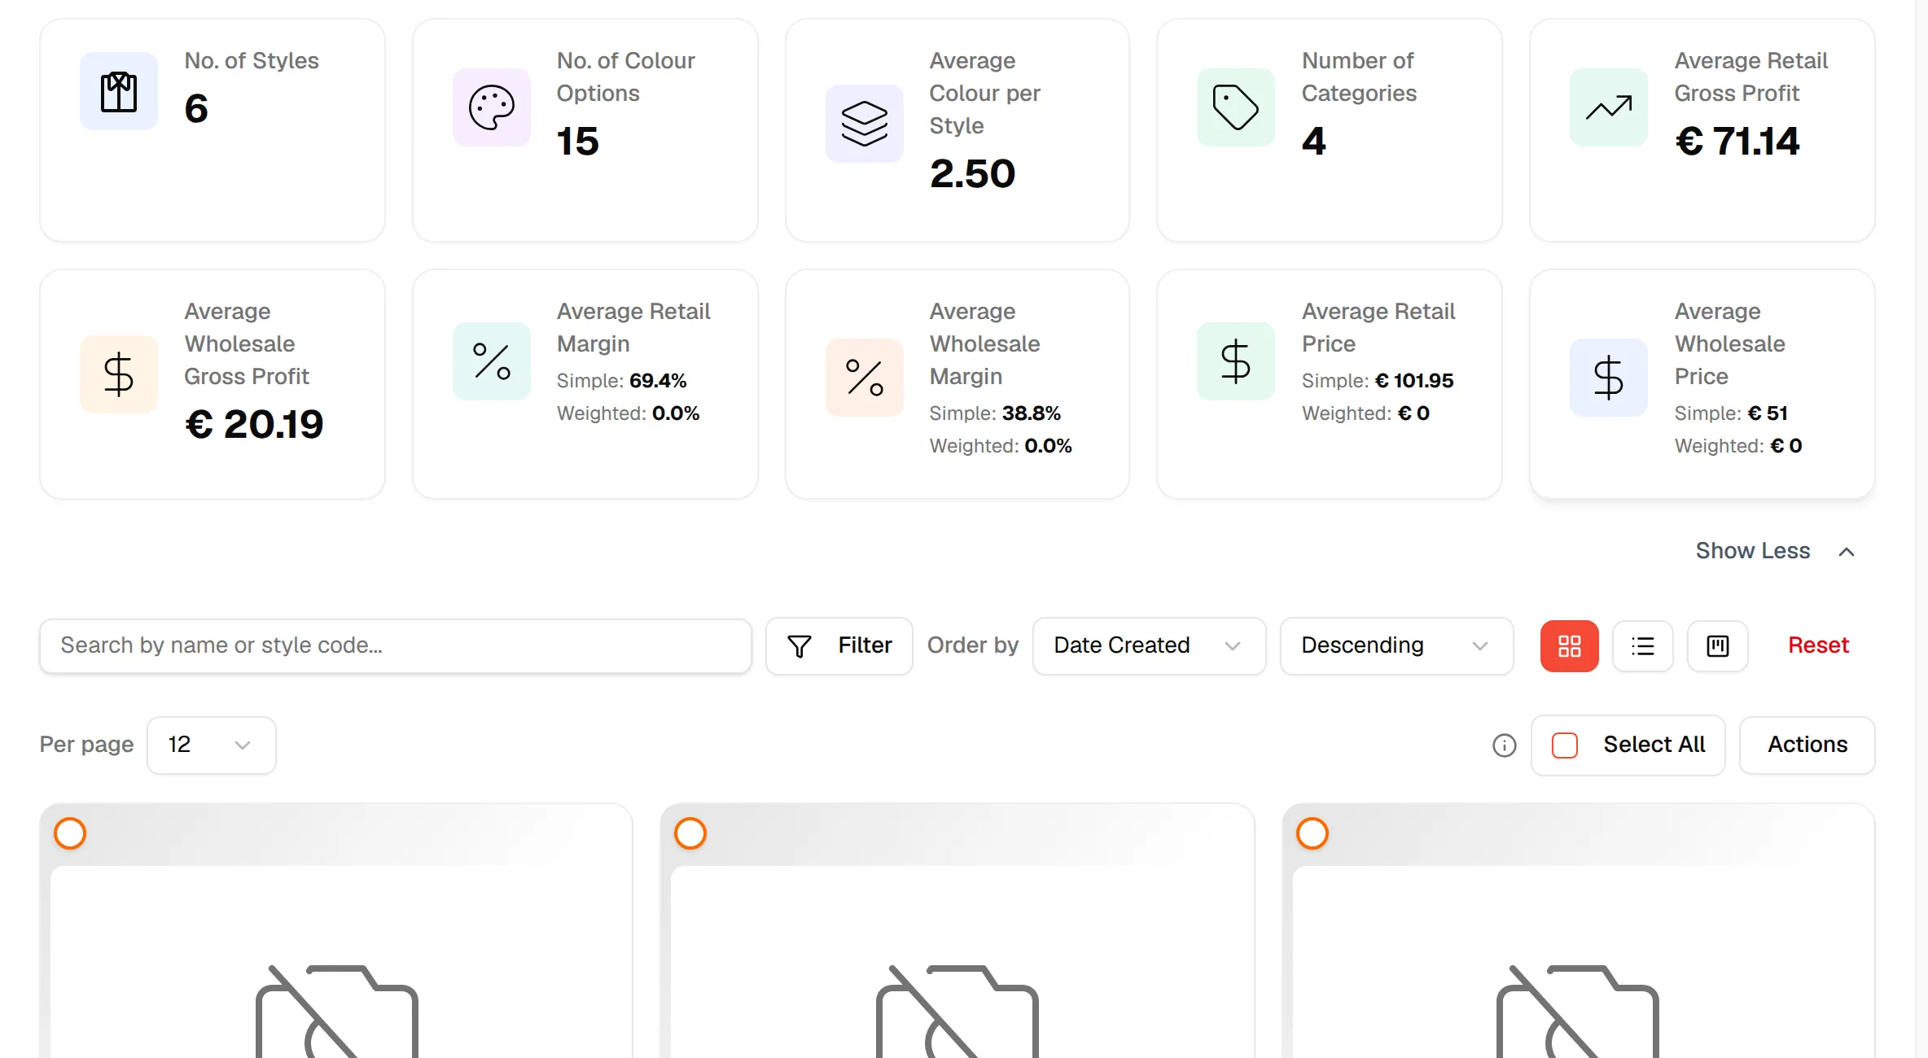
Task: Click the dollar icon for Average Wholesale Price
Action: coord(1609,378)
